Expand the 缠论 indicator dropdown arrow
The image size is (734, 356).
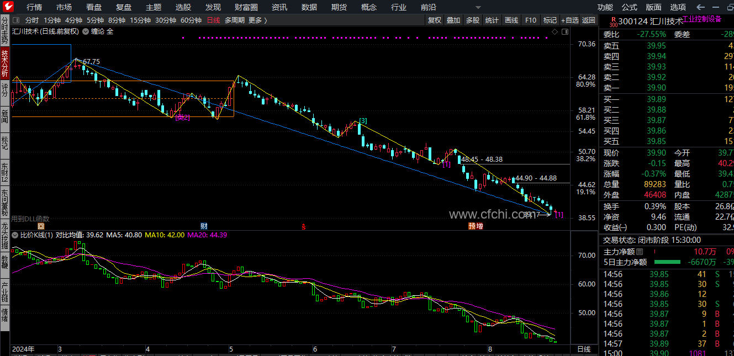(x=86, y=31)
